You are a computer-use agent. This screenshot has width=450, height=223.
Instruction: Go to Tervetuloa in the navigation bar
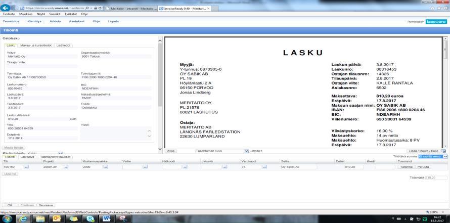click(x=11, y=22)
